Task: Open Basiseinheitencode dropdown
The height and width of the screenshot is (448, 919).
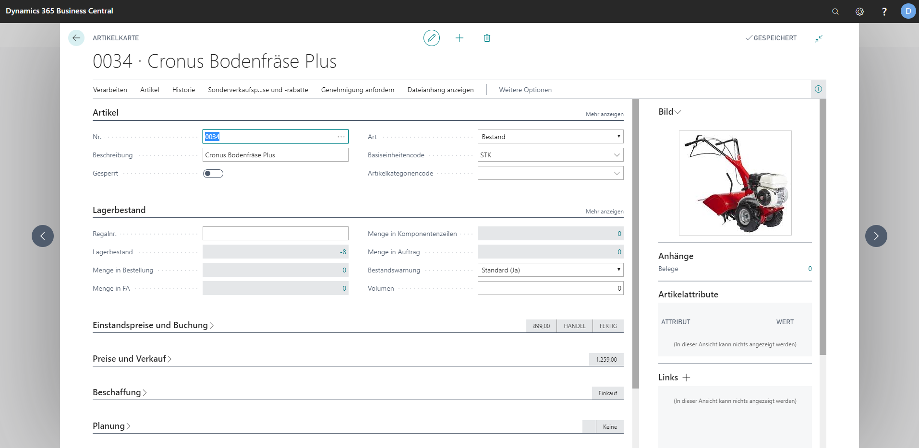Action: coord(617,155)
